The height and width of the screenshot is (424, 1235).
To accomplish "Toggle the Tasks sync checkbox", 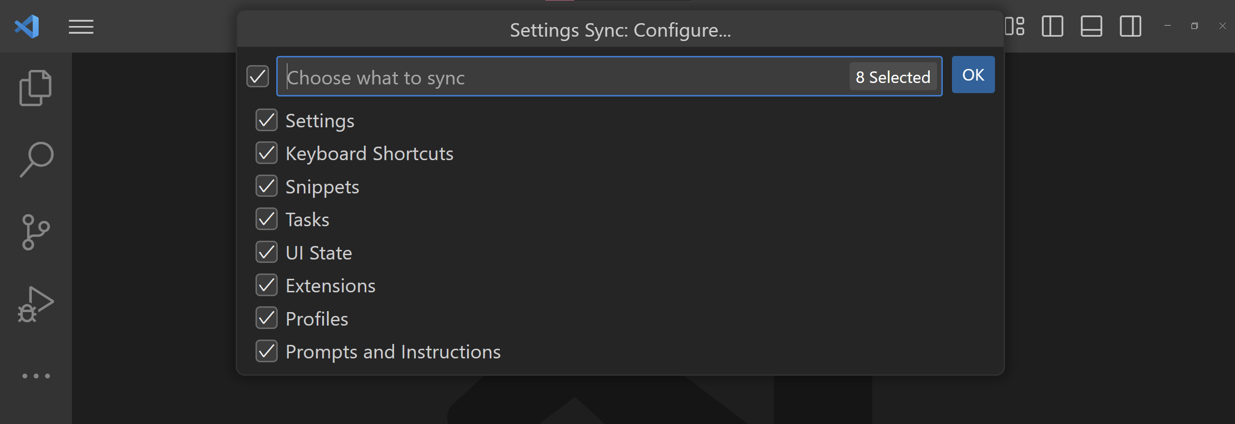I will pyautogui.click(x=267, y=219).
